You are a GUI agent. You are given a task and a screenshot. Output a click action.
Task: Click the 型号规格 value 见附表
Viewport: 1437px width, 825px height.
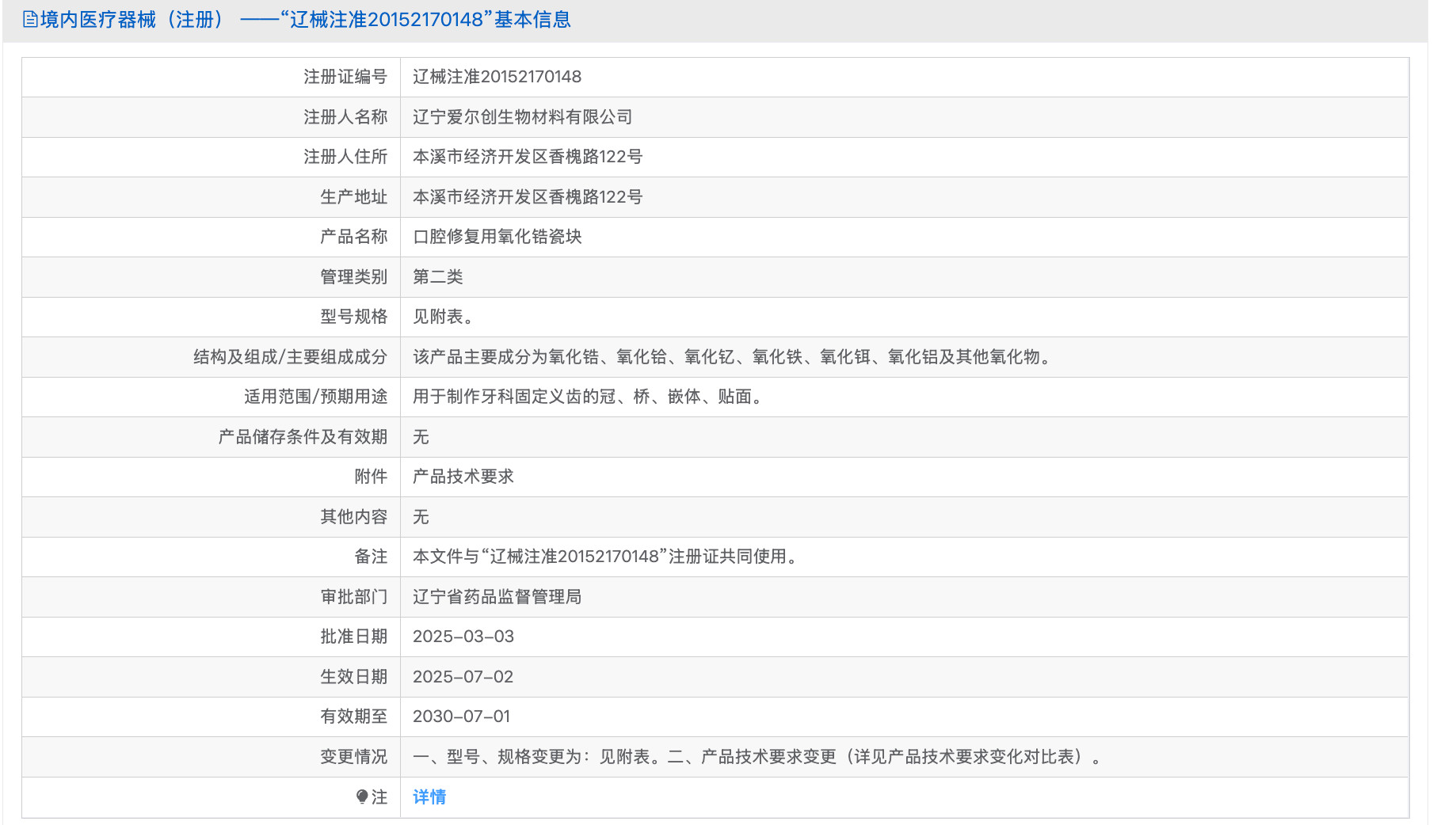tap(442, 317)
